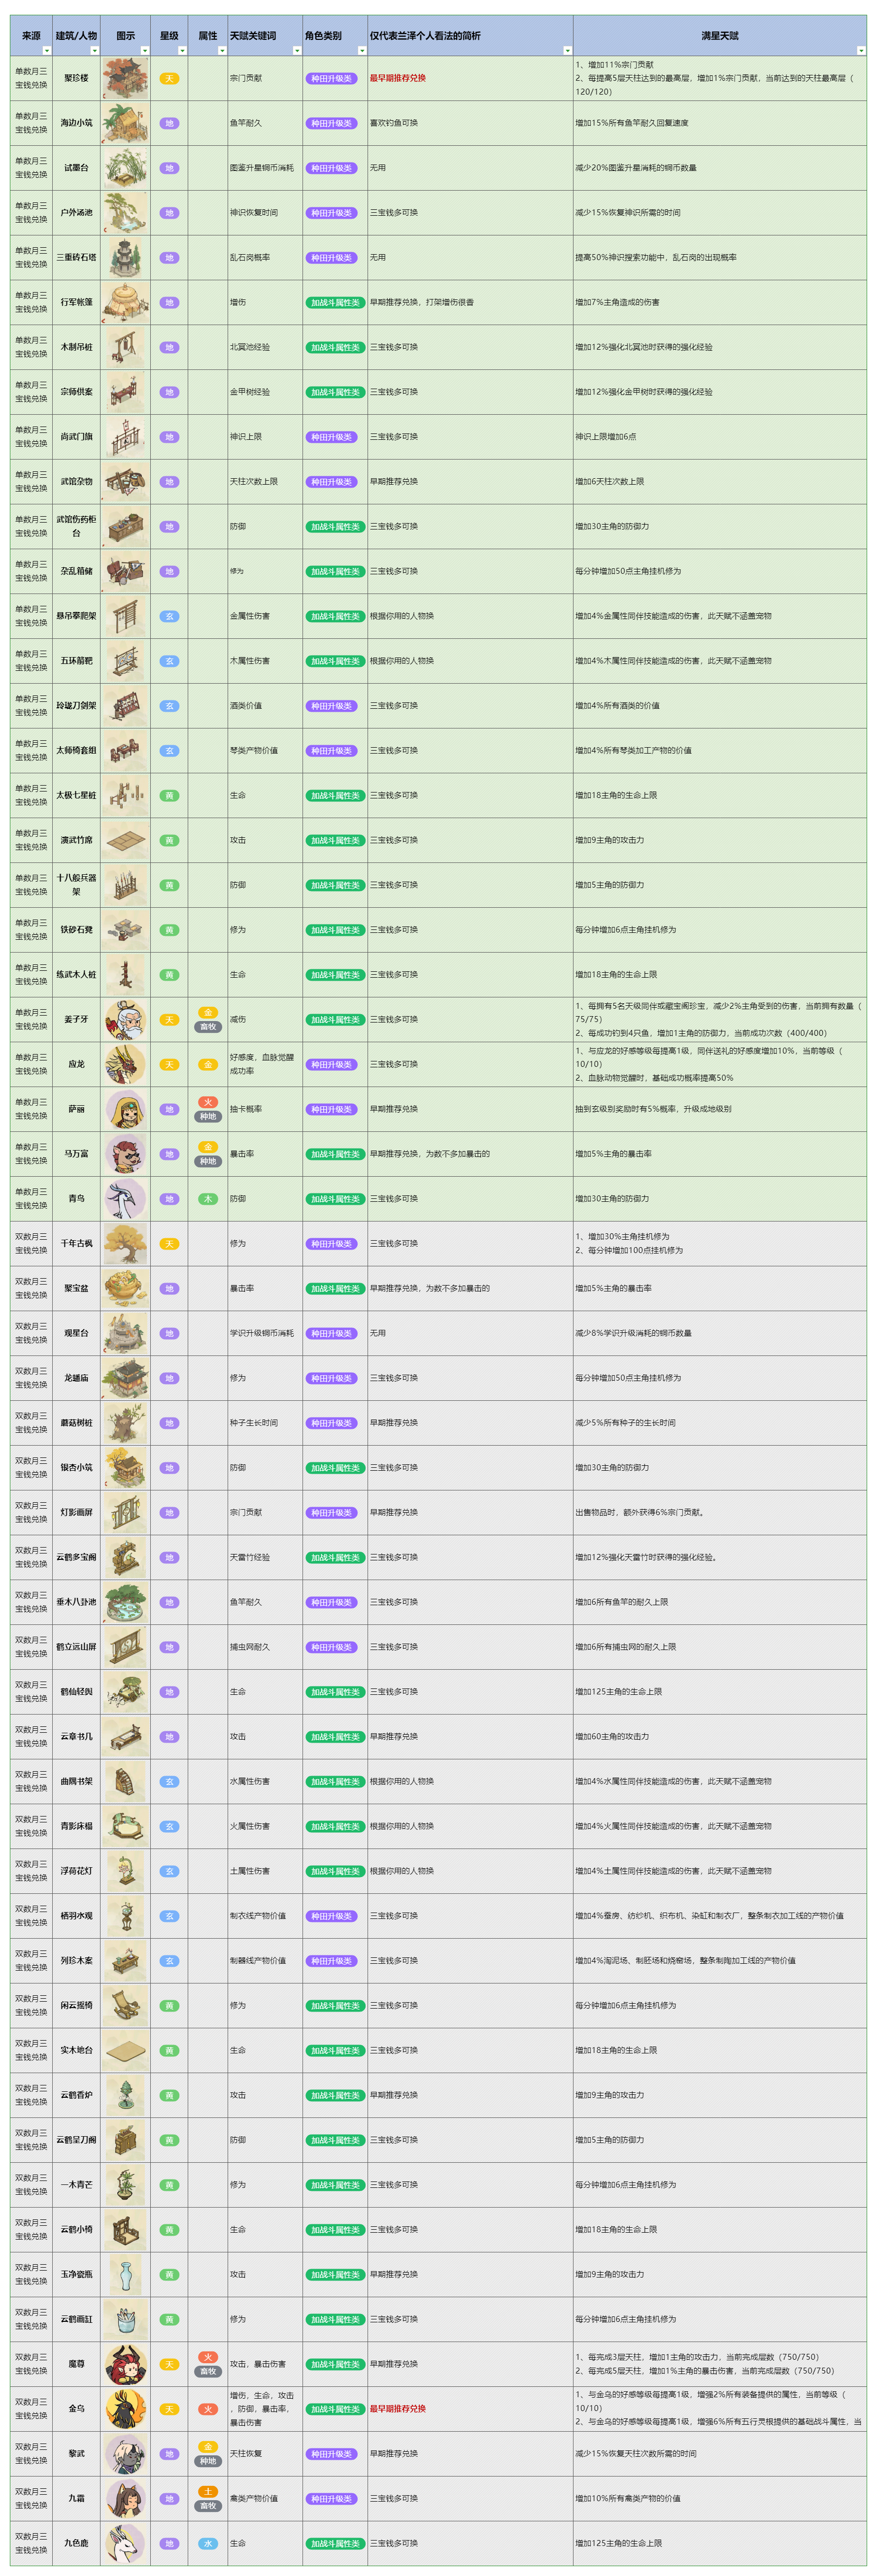Click the 建筑/人物 column header
The image size is (877, 2576).
click(75, 36)
